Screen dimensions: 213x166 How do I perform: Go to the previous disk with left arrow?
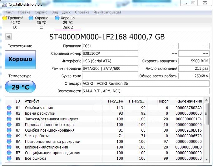pyautogui.click(x=8, y=37)
